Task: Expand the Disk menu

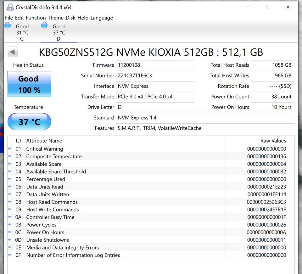Action: [x=70, y=18]
